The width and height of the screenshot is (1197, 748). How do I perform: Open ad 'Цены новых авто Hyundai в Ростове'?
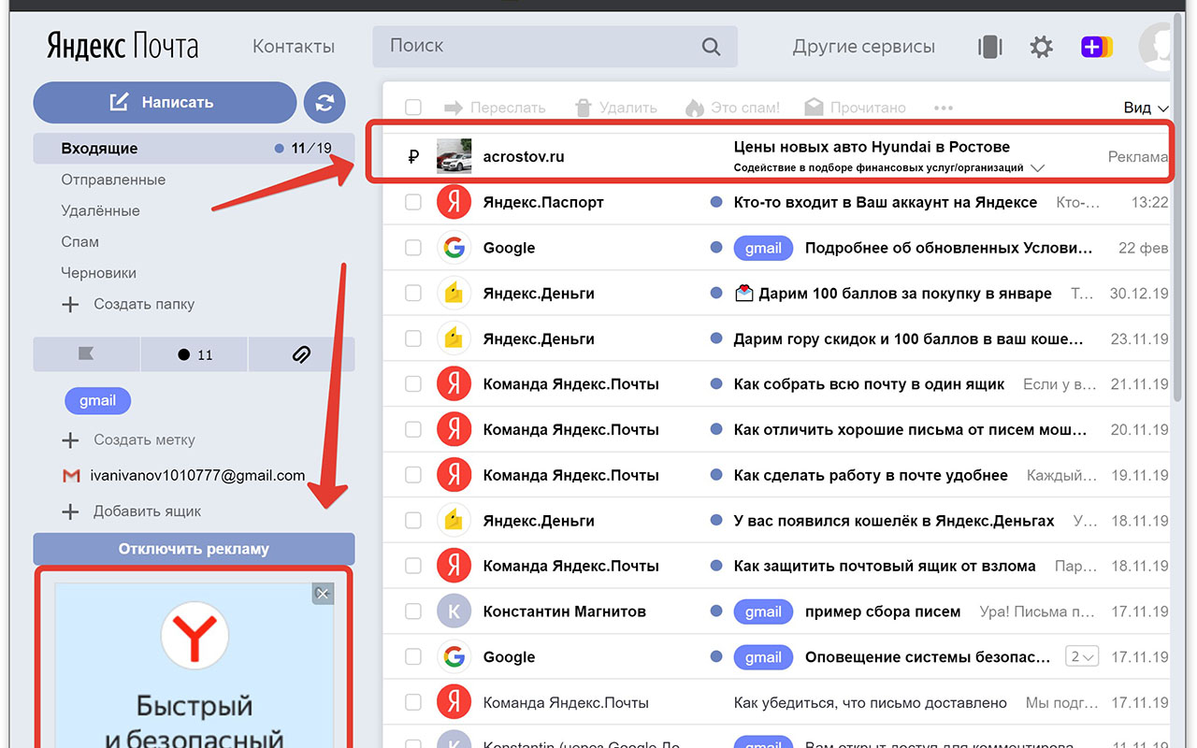click(x=872, y=147)
